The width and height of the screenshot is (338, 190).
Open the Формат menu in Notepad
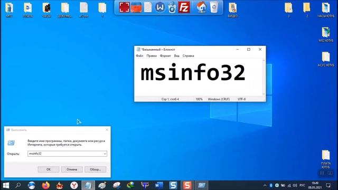pos(165,56)
